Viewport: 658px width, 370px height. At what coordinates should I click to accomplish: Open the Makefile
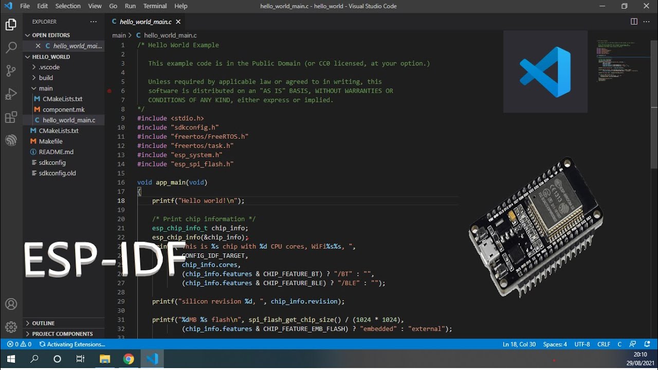(x=64, y=141)
